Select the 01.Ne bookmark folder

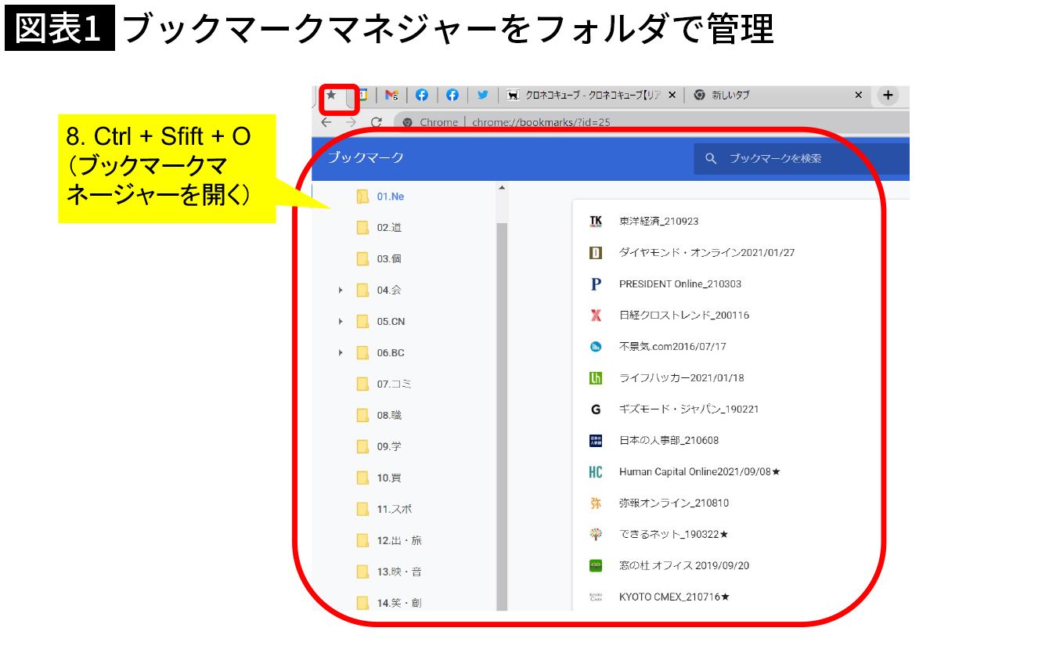(390, 197)
